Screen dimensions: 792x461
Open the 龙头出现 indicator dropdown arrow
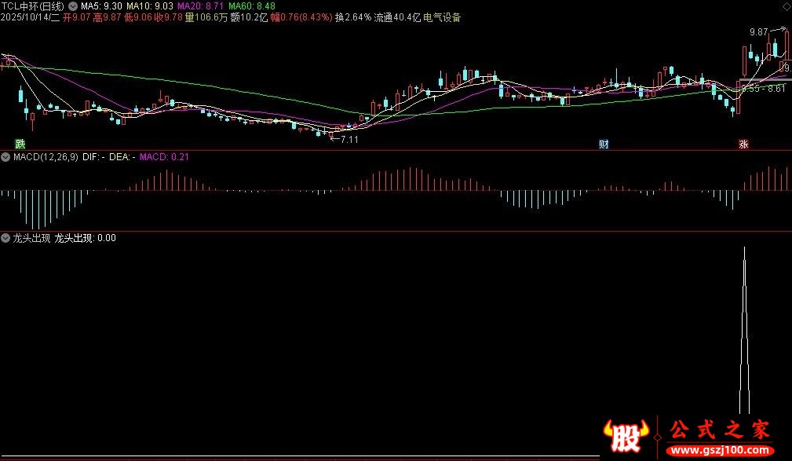5,238
